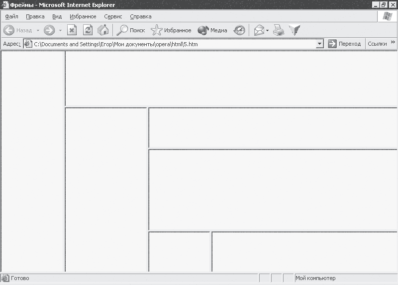Go to the Home page icon
398x285 pixels.
103,30
